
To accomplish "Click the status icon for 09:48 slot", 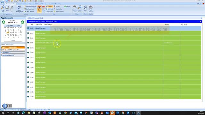I will (28, 48).
